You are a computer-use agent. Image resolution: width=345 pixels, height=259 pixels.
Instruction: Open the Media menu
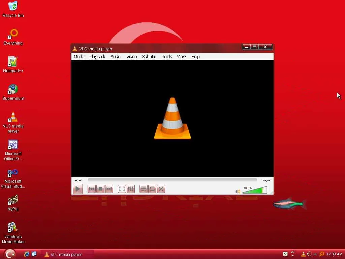79,57
